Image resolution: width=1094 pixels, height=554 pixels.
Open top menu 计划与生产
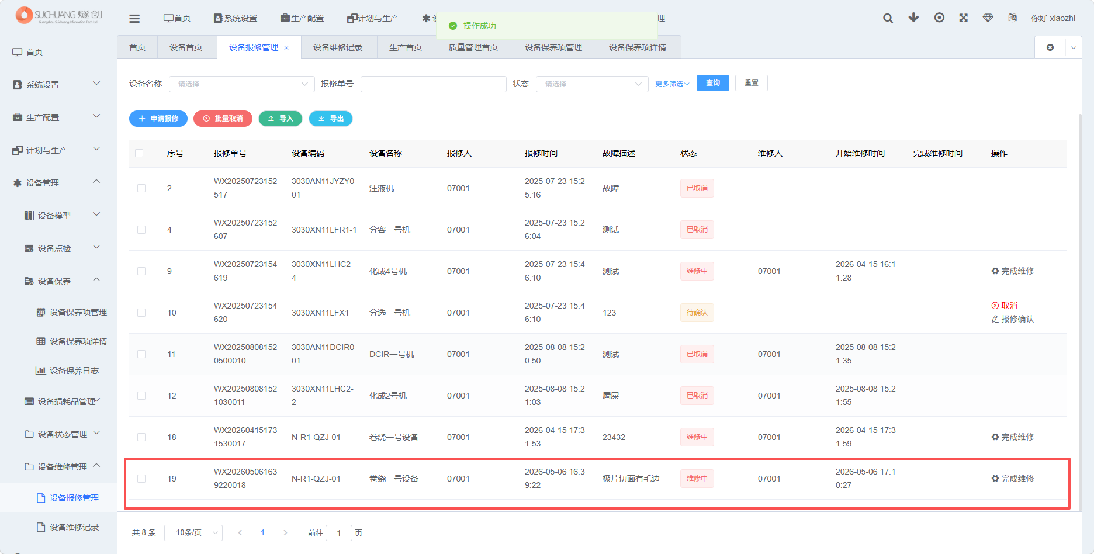373,19
